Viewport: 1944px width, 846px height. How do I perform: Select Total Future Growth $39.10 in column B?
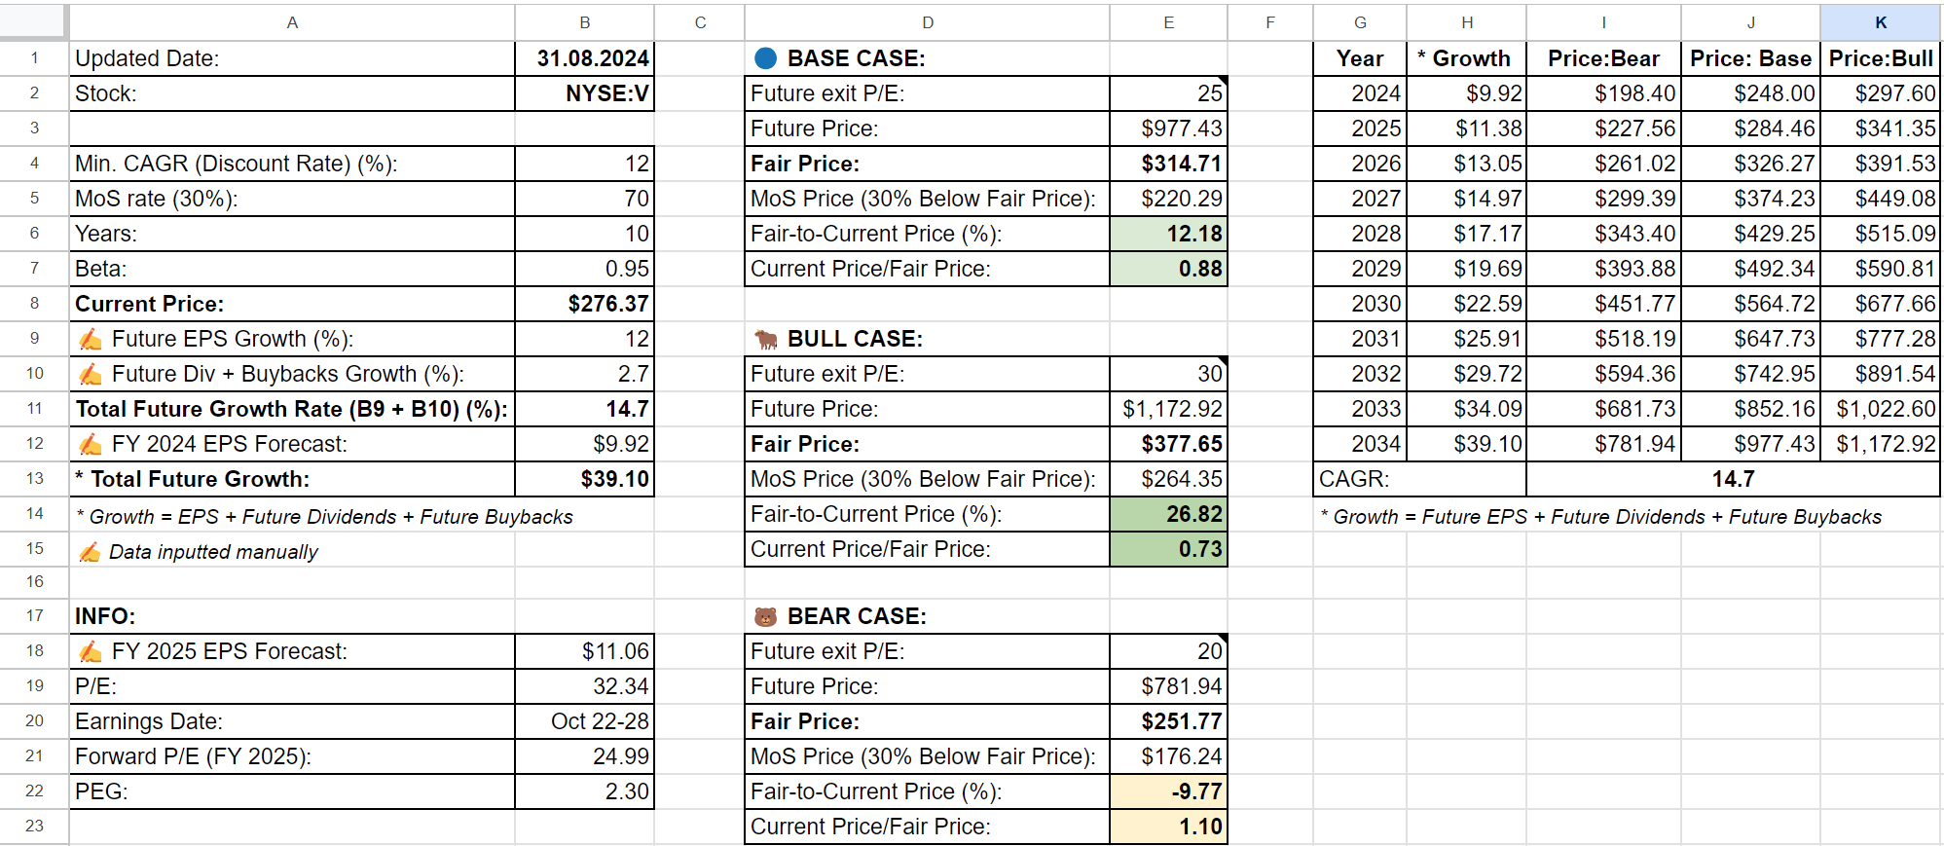584,479
